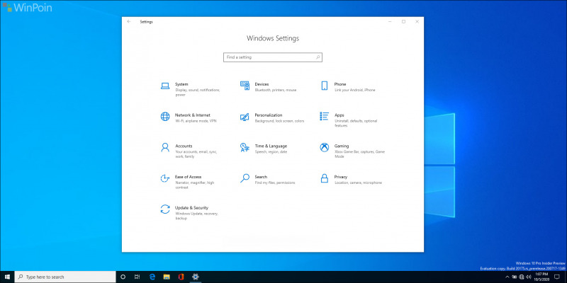Viewport: 567px width, 283px height.
Task: Launch Office from the taskbar
Action: (x=181, y=277)
